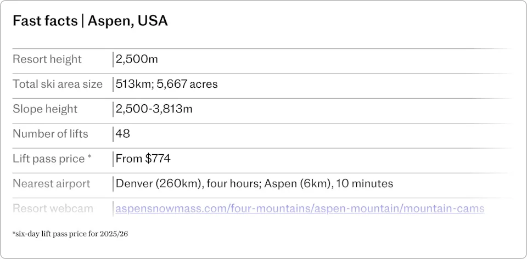This screenshot has height=259, width=527.
Task: Click the 2,500-3,813m slope height value
Action: 154,109
